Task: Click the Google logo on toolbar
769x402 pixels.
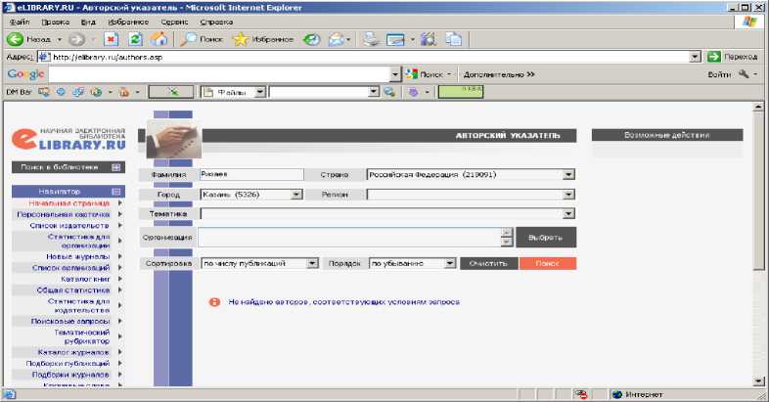Action: point(25,74)
